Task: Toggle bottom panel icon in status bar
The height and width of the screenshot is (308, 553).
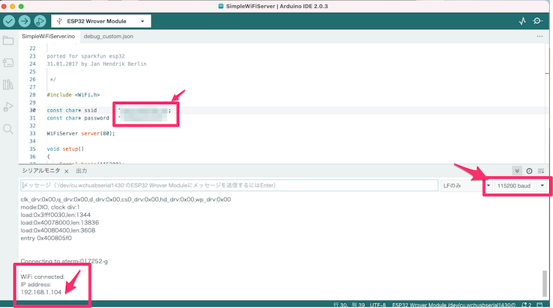Action: pos(540,305)
